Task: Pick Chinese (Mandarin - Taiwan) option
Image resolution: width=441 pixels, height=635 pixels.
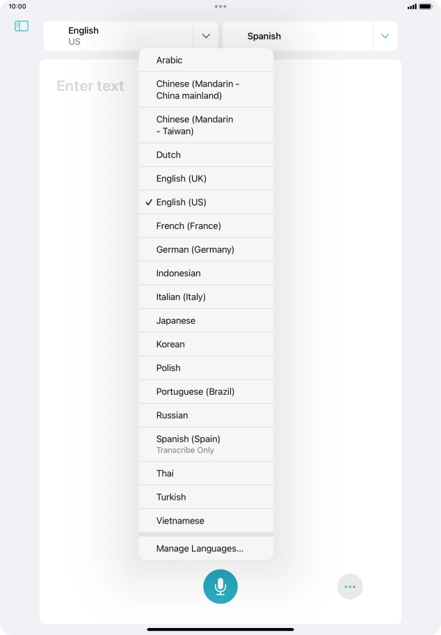Action: tap(206, 125)
